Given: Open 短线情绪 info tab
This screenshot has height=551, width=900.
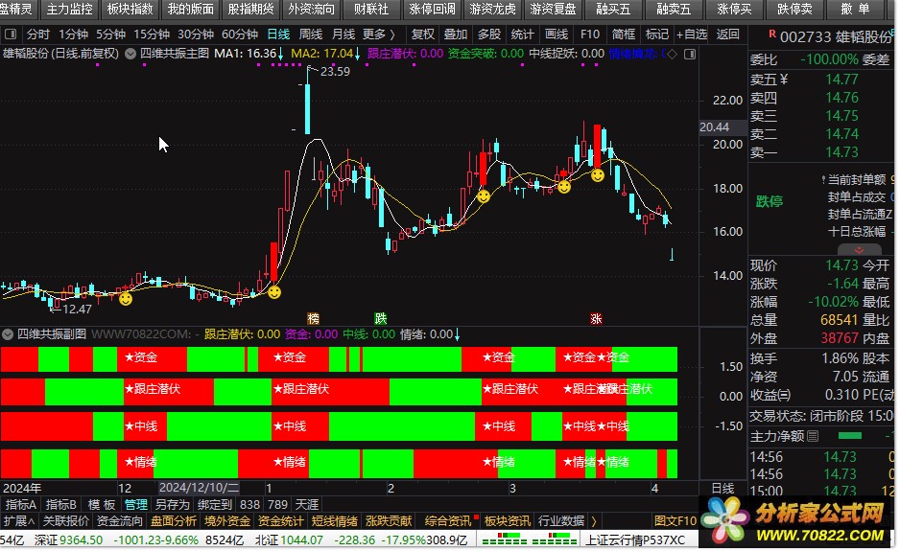Looking at the screenshot, I should pyautogui.click(x=335, y=521).
